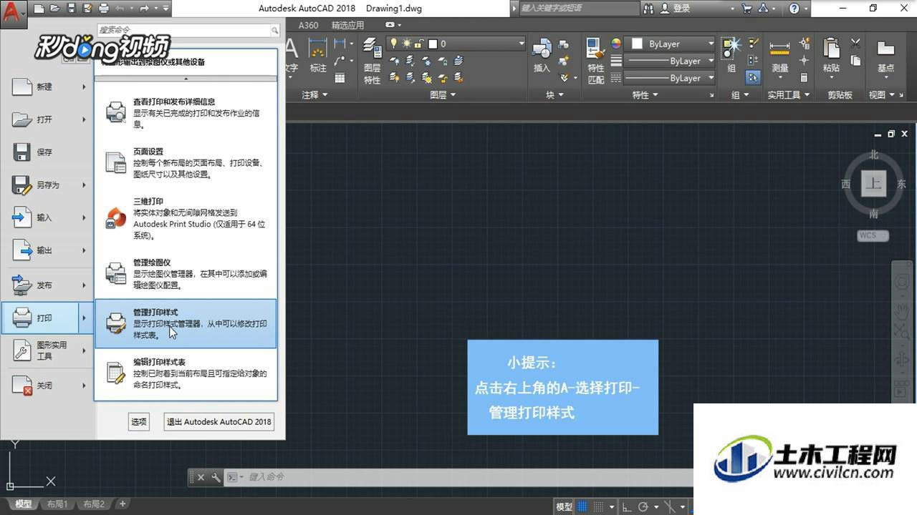917x515 pixels.
Task: Open 编辑打印样式表 entry
Action: 186,373
